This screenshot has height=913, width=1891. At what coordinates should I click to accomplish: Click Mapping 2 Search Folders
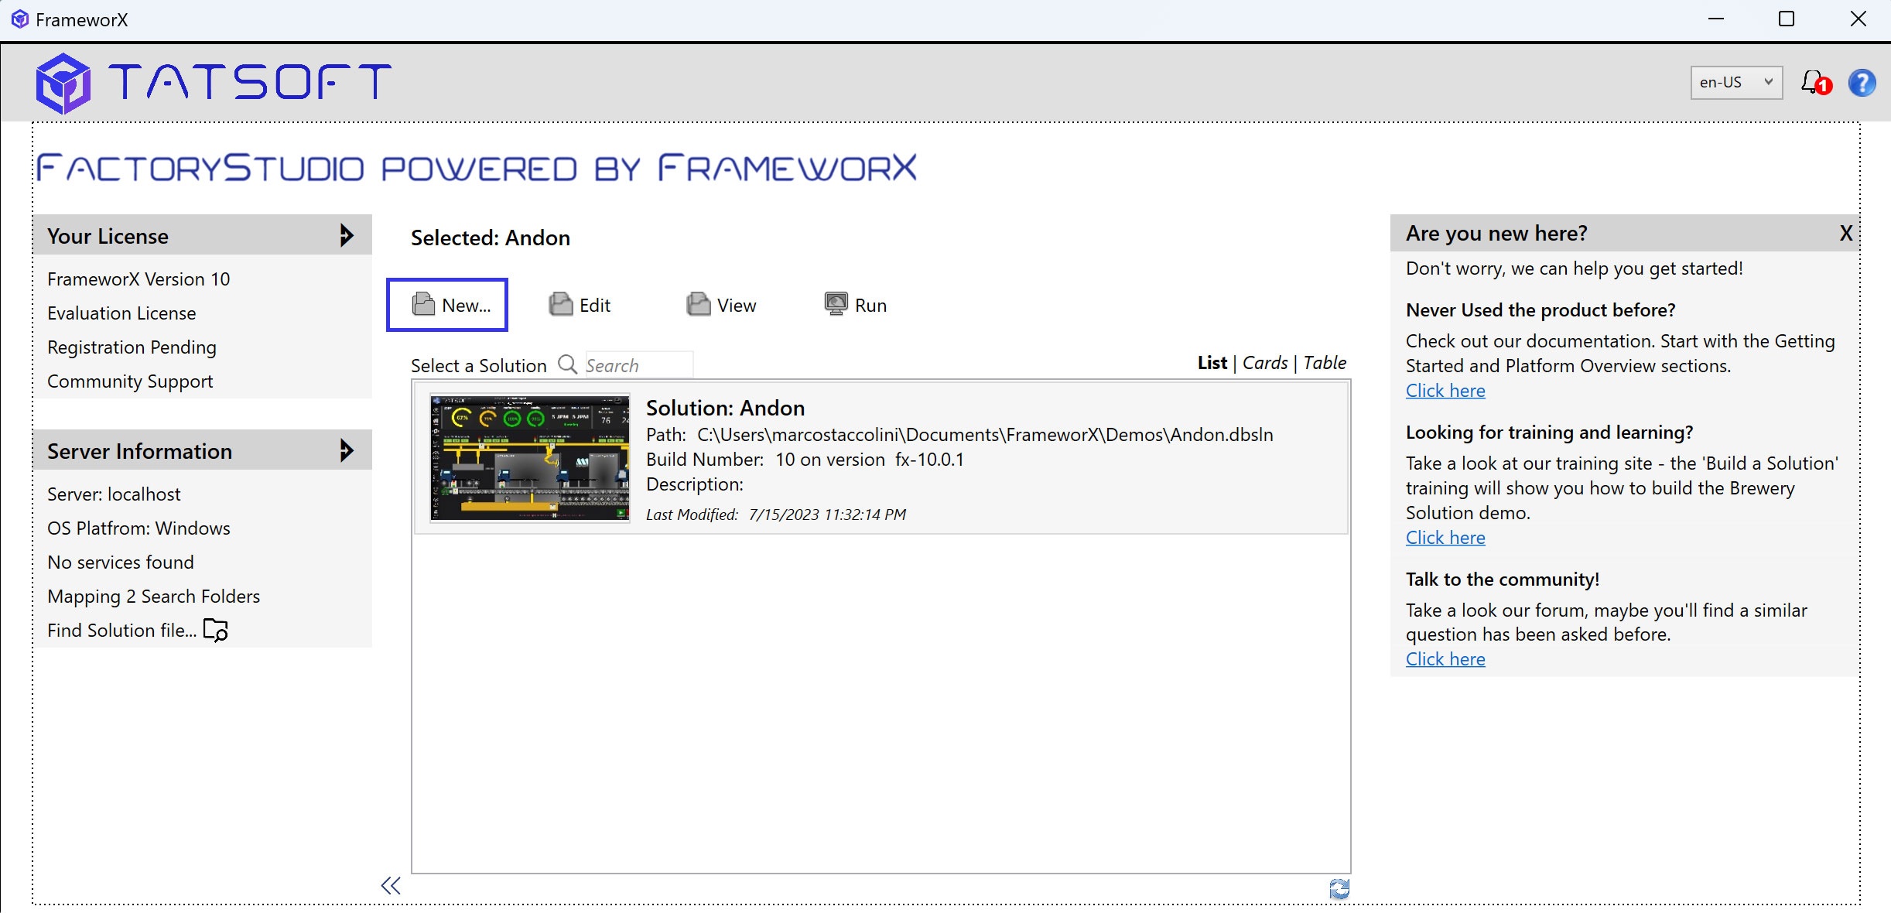(x=153, y=597)
